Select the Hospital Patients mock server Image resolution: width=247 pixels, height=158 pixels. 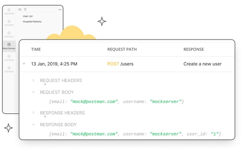[x=32, y=22]
